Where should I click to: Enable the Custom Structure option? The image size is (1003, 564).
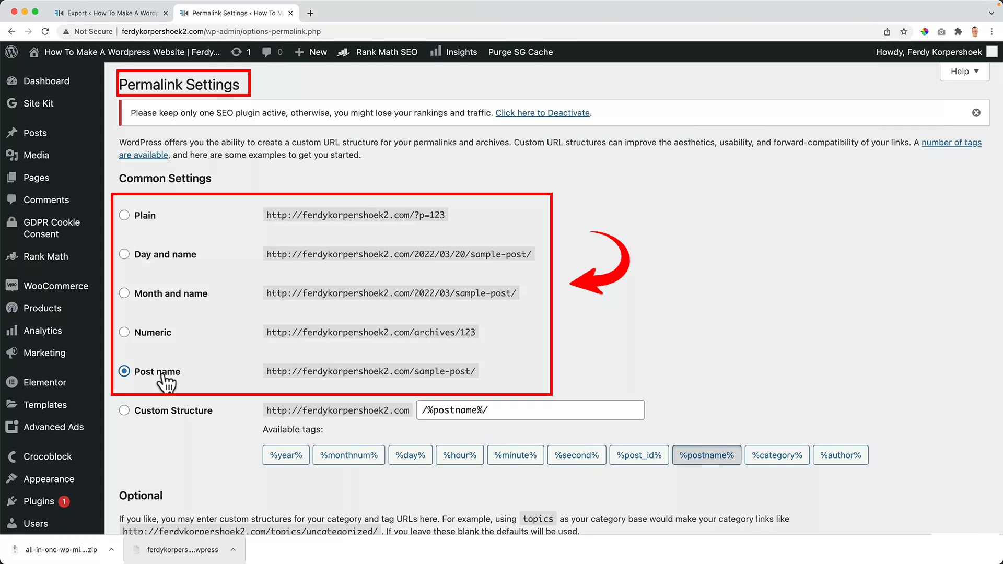pos(124,410)
